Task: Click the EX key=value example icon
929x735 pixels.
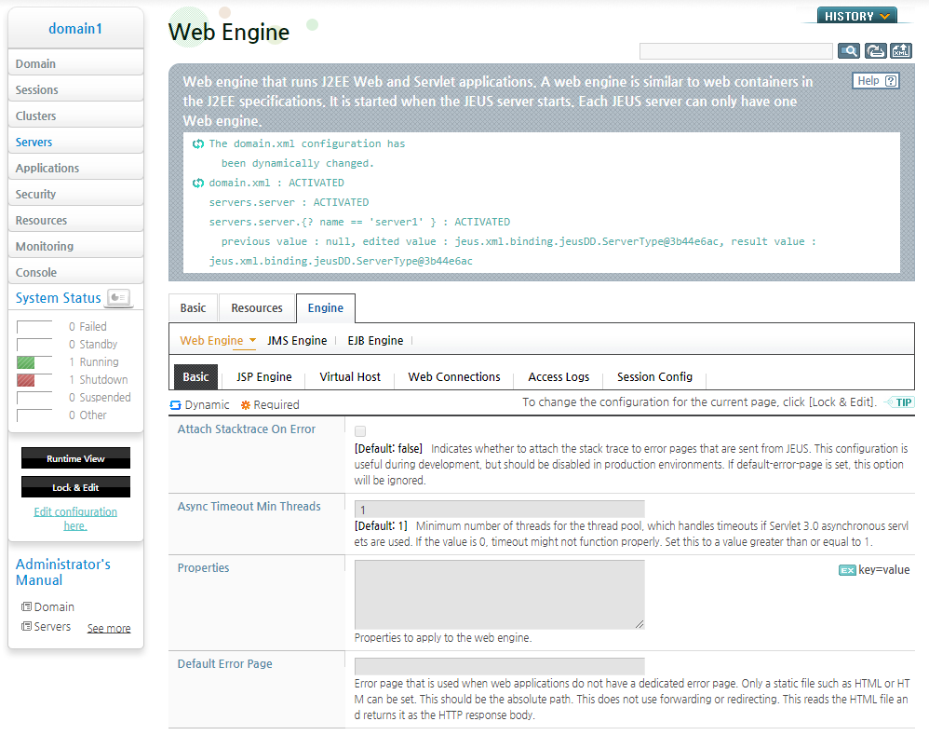Action: point(847,570)
